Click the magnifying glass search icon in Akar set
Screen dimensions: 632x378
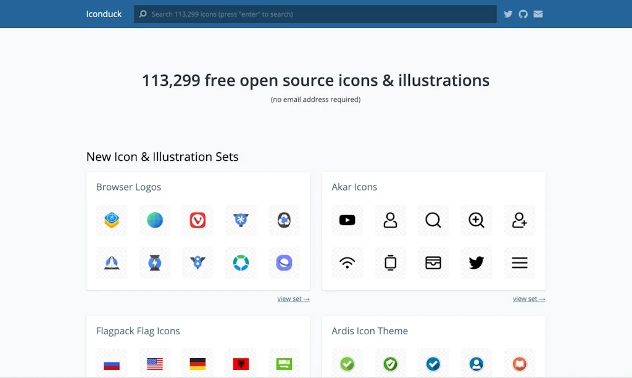pyautogui.click(x=433, y=220)
